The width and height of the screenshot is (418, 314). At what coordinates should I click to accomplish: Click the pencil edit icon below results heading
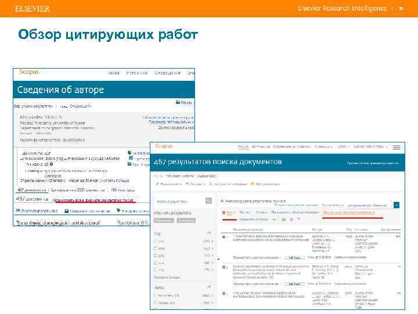click(x=157, y=184)
